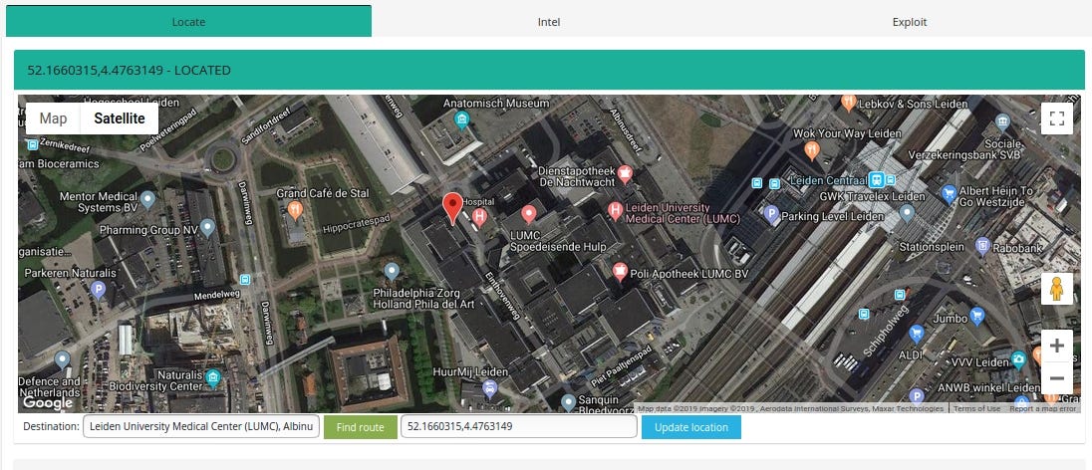Click Philadelphia Zorg Holland marker
Viewport: 1092px width, 470px height.
coord(393,270)
